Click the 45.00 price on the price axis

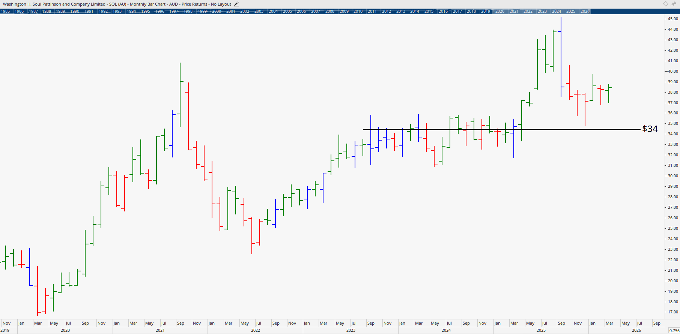pos(672,19)
